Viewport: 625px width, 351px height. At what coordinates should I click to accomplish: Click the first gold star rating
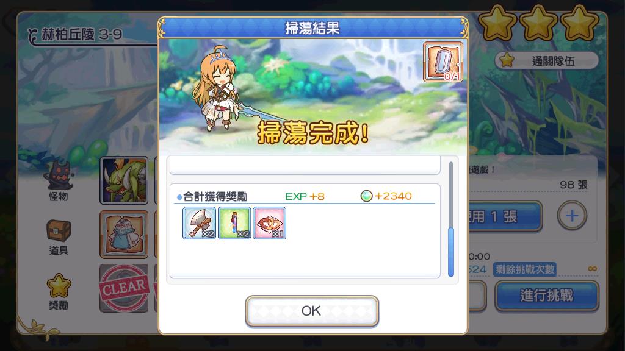[497, 23]
